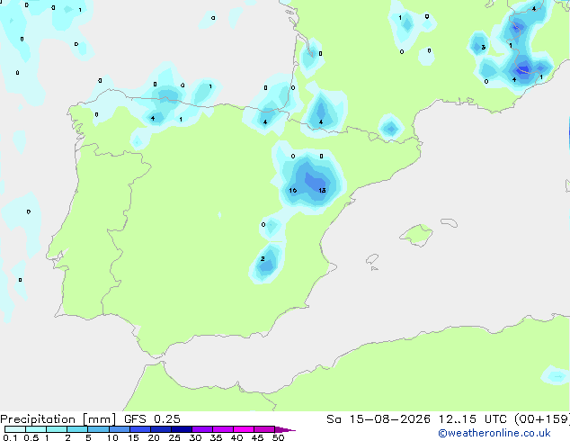Image resolution: width=570 pixels, height=441 pixels.
Task: Click the 45 to 50 mm legend swatch
Action: [264, 429]
